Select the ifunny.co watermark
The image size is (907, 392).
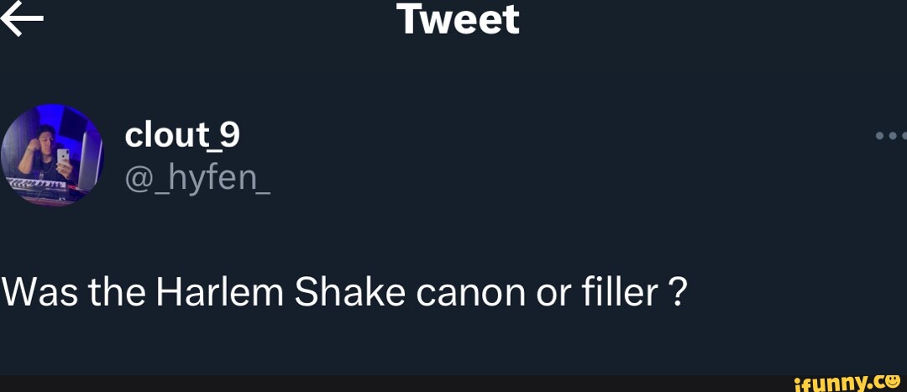pos(841,382)
